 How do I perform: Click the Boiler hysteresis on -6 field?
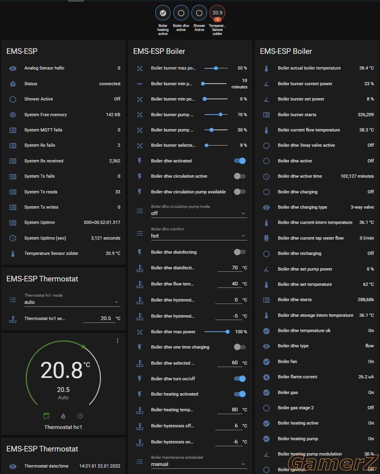click(x=229, y=442)
